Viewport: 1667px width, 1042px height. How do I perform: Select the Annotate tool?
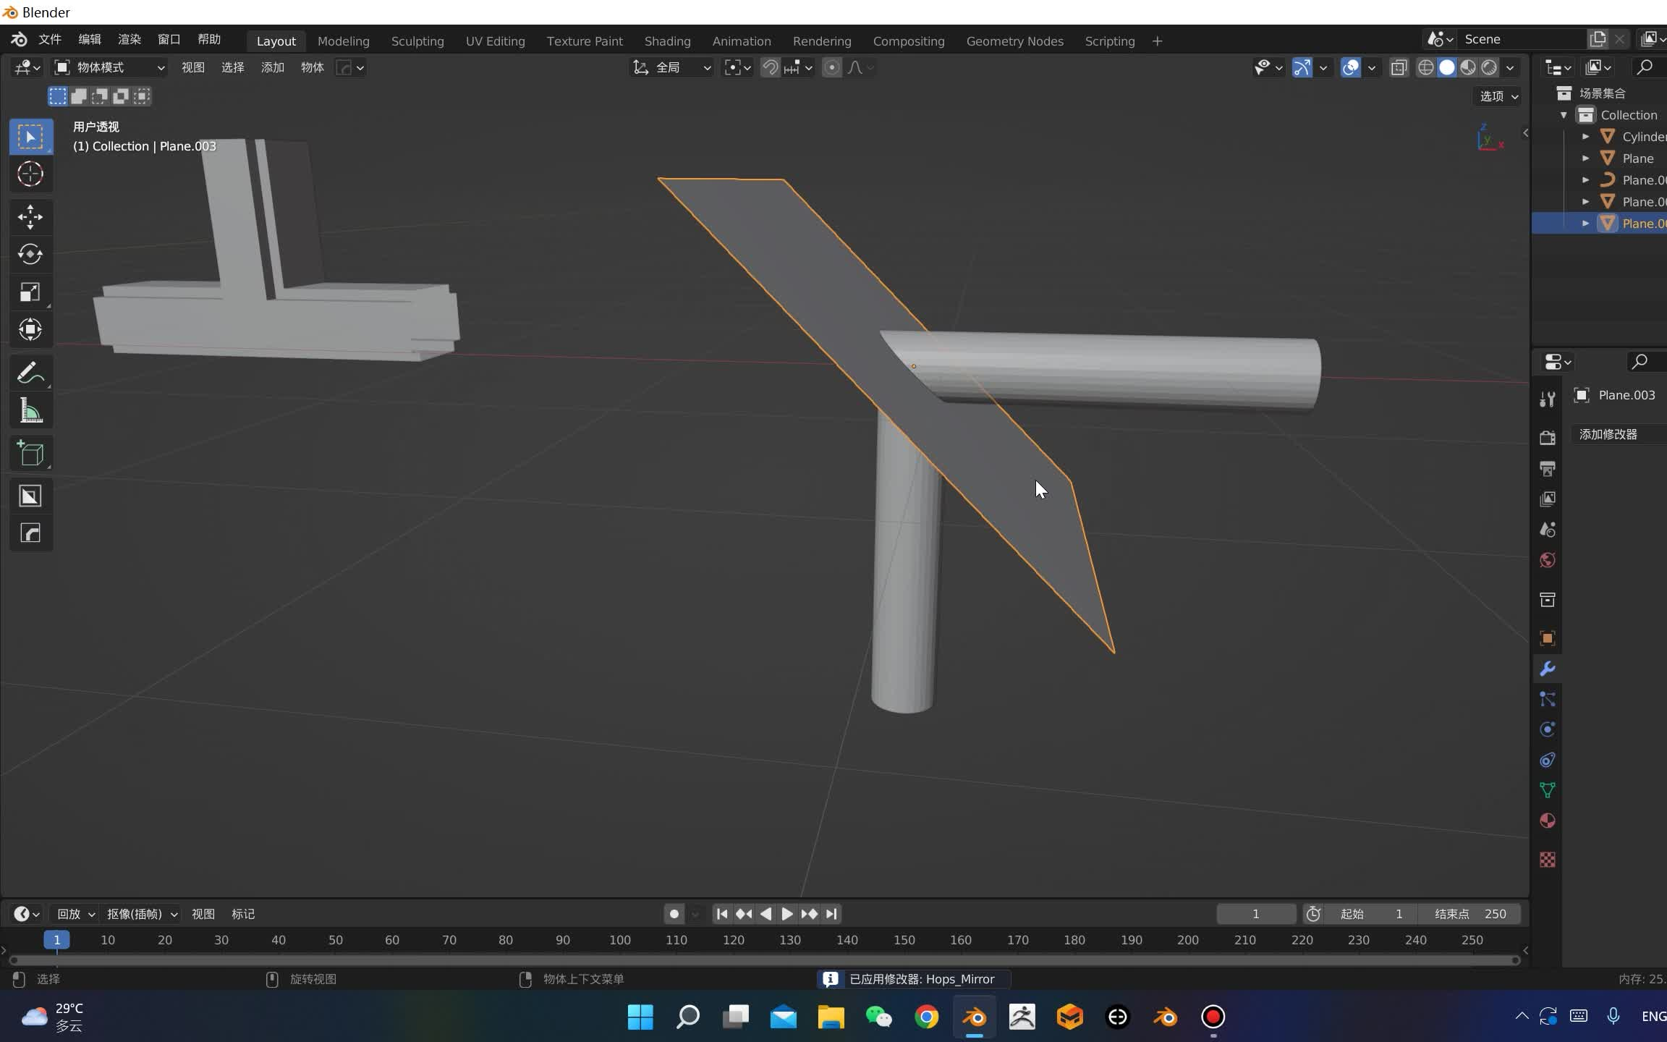tap(30, 371)
